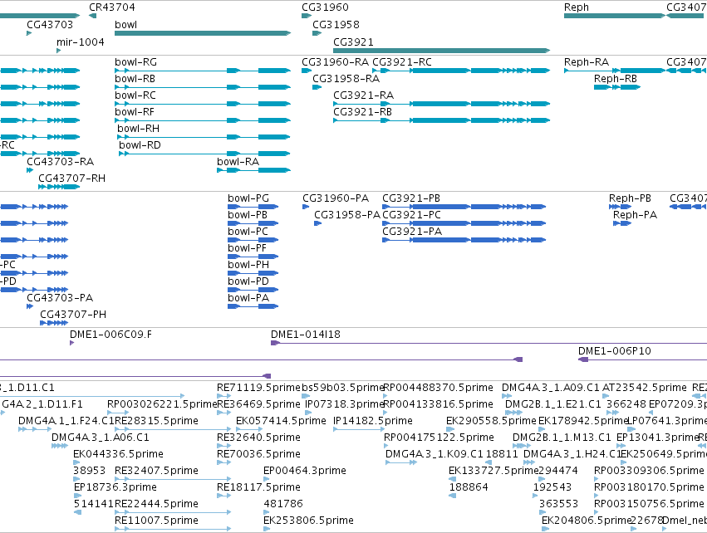
Task: Click the CG31960-RA transcript label
Action: pyautogui.click(x=335, y=62)
